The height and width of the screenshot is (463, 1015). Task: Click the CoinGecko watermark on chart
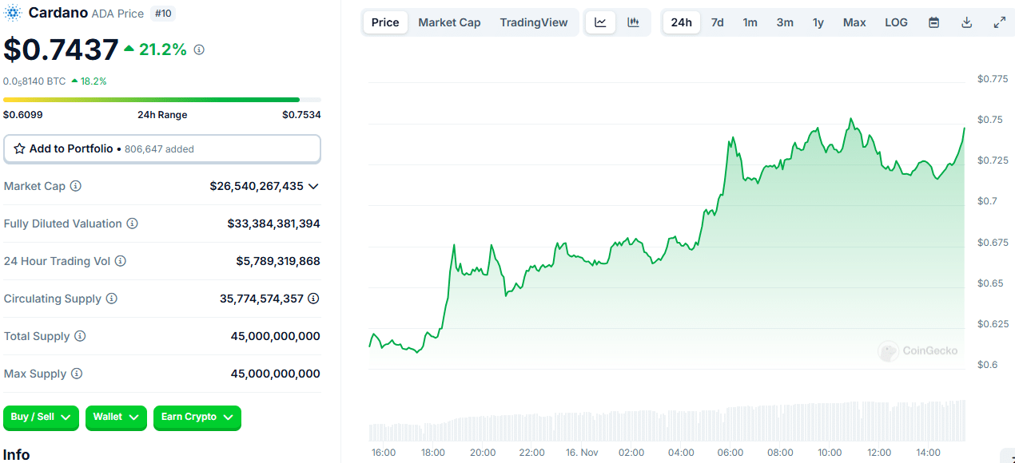click(917, 351)
